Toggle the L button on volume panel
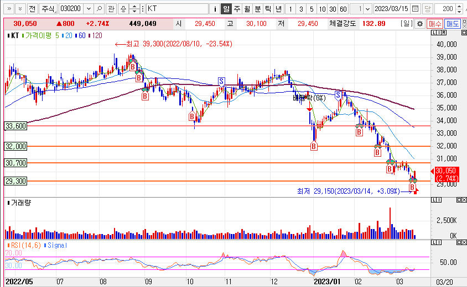Screen dimensions: 467x287 coord(434,200)
